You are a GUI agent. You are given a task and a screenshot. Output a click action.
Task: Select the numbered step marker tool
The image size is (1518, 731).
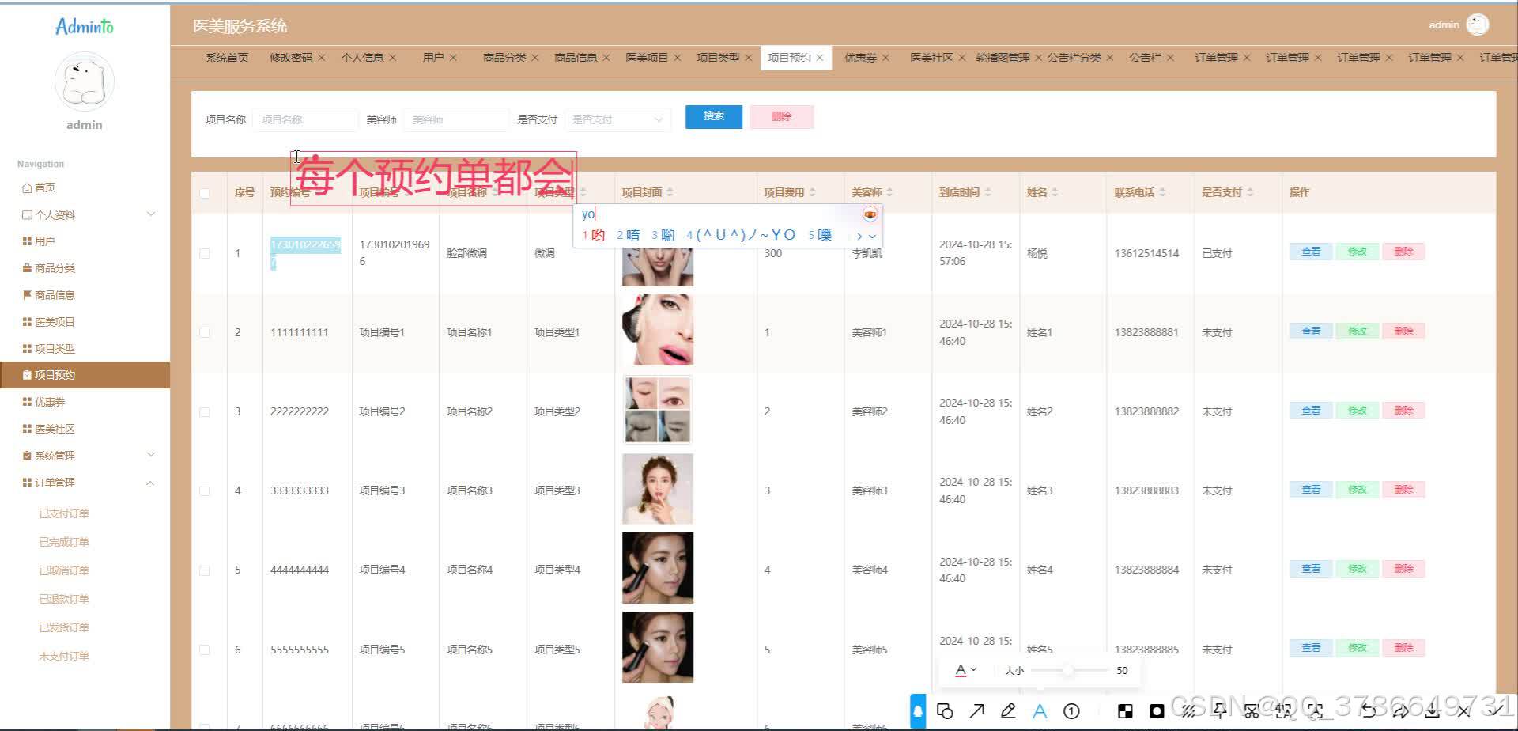(x=1071, y=710)
